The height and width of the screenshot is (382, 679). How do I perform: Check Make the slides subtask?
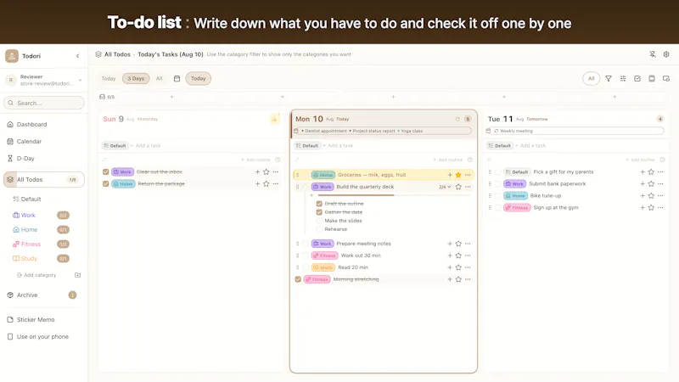319,221
